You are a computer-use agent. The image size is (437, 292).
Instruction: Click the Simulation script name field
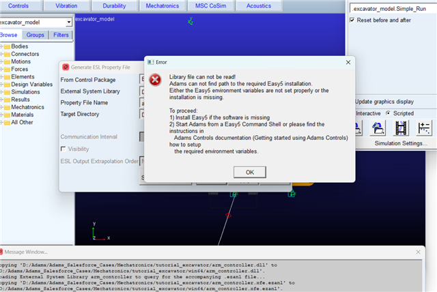tap(393, 9)
